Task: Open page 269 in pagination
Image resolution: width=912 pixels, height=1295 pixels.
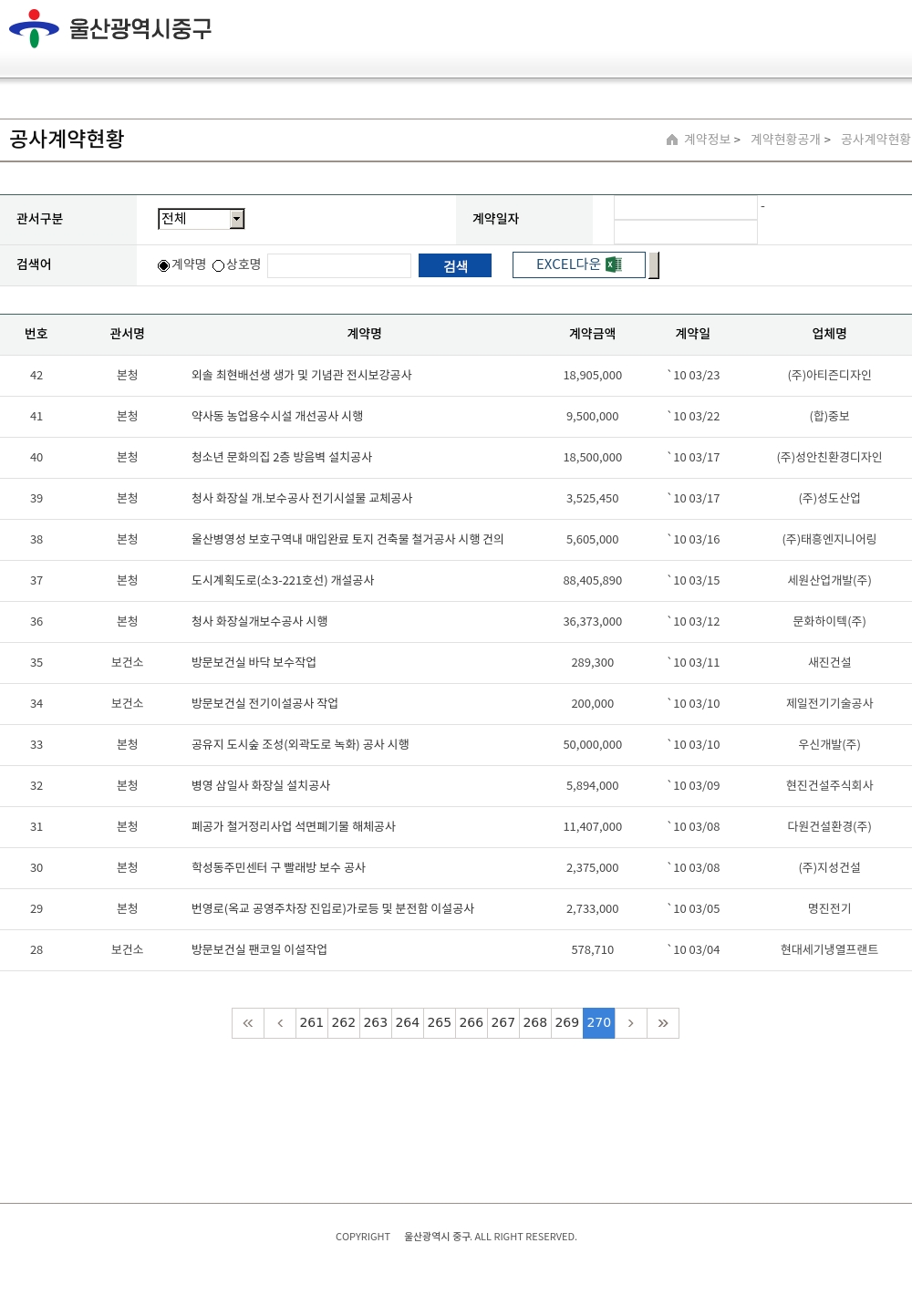Action: 567,1023
